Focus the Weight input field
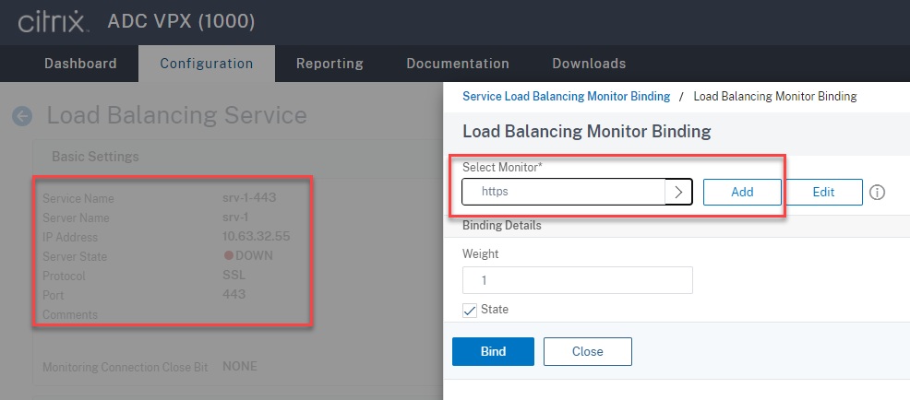Screen dimensions: 910x400 pyautogui.click(x=577, y=280)
